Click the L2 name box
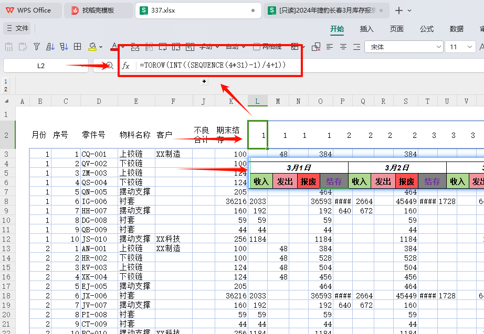The height and width of the screenshot is (334, 484). (46, 66)
